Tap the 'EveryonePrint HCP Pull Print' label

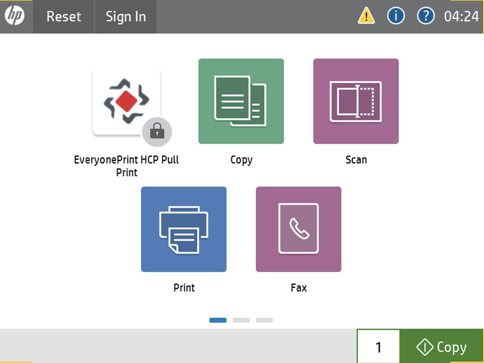tap(126, 166)
